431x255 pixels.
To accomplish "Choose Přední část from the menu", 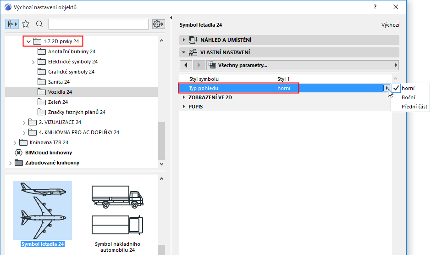I will (414, 107).
